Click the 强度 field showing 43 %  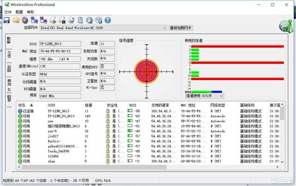pos(71,59)
